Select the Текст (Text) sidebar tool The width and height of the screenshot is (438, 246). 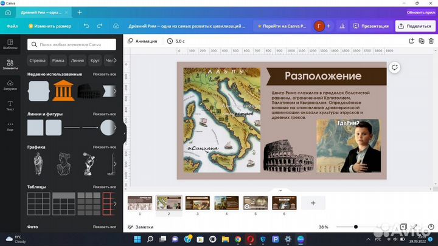pos(10,105)
